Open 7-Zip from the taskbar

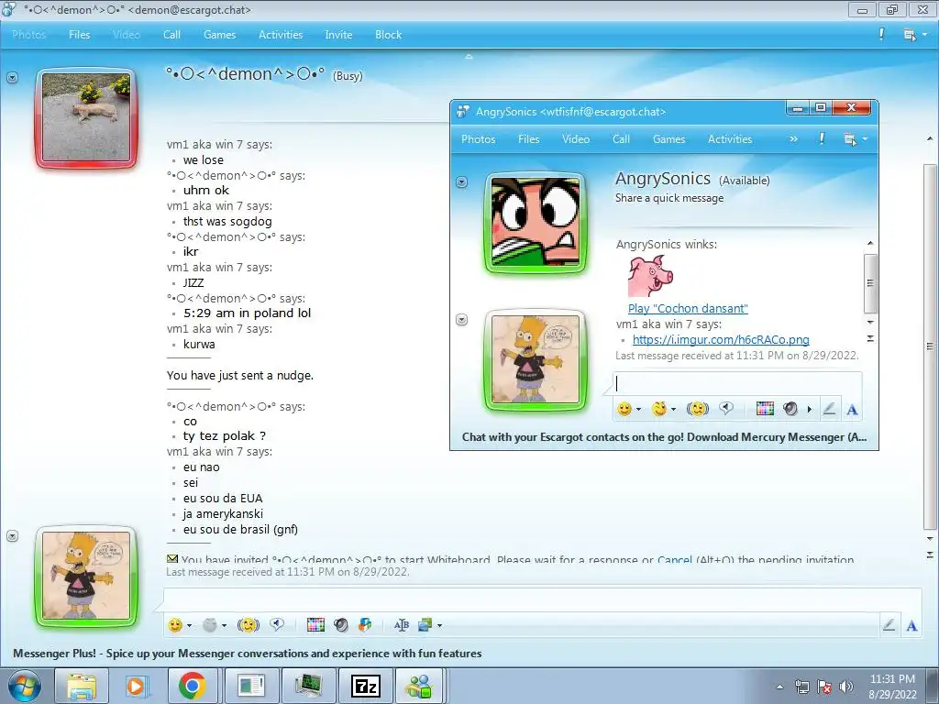(x=365, y=686)
